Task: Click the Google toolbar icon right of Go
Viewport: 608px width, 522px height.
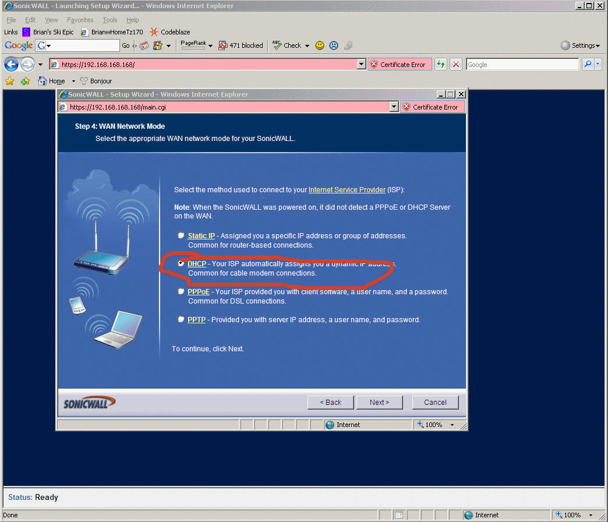Action: 144,45
